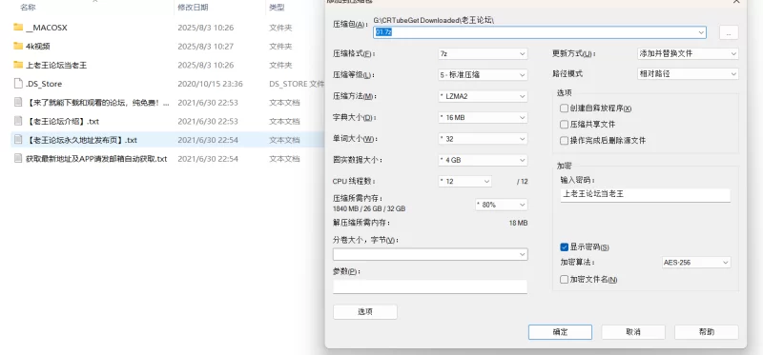Open the 压缩格式 7z dropdown
The height and width of the screenshot is (355, 763).
483,54
